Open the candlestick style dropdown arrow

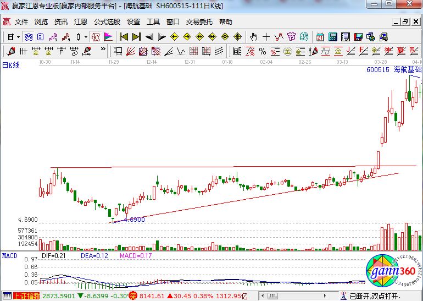85,37
